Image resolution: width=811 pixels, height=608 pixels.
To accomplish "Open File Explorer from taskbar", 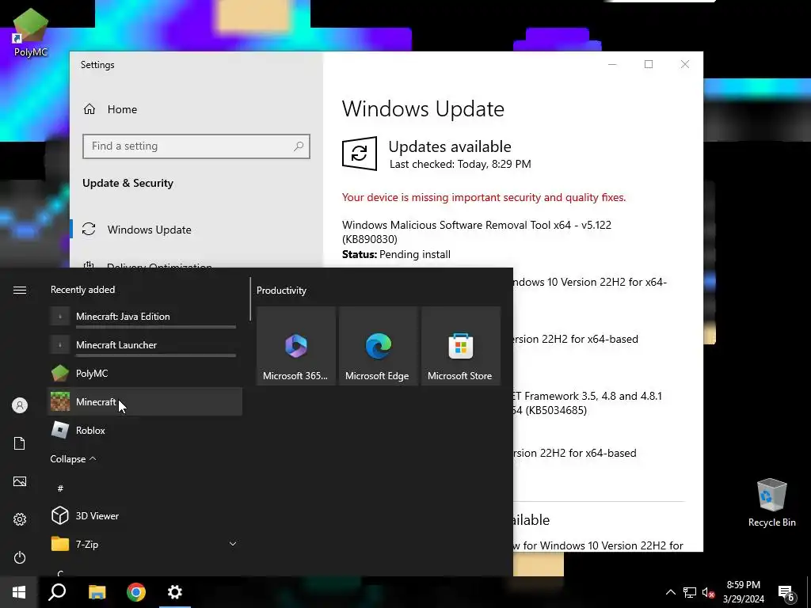I will pyautogui.click(x=97, y=592).
